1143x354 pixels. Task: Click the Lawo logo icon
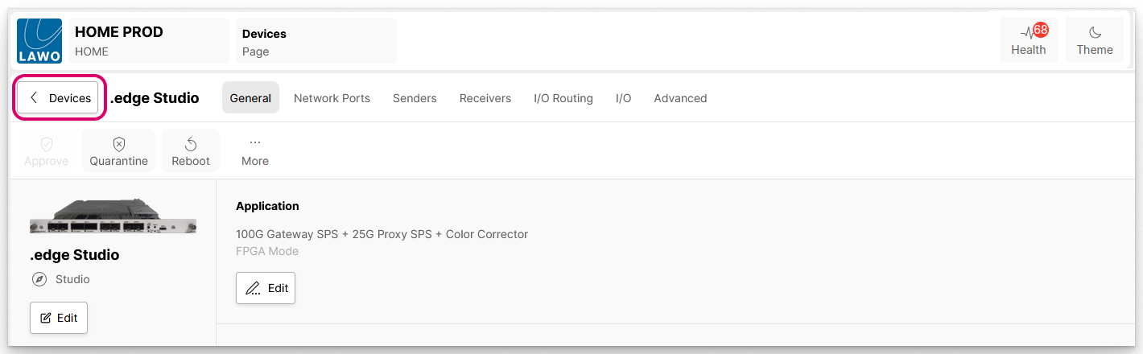point(39,41)
